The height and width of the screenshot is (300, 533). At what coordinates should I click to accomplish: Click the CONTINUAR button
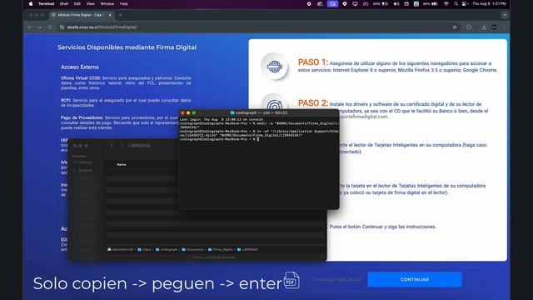click(x=415, y=279)
